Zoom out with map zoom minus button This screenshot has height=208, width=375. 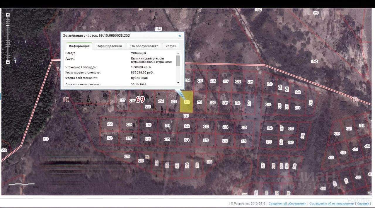8,62
